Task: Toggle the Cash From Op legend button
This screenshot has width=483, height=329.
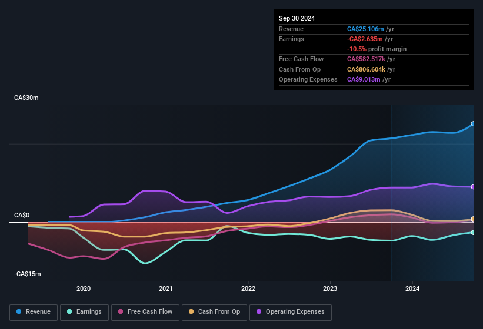Action: (214, 312)
